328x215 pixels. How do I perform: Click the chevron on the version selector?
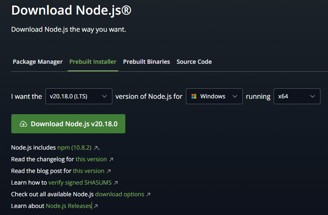tap(104, 96)
